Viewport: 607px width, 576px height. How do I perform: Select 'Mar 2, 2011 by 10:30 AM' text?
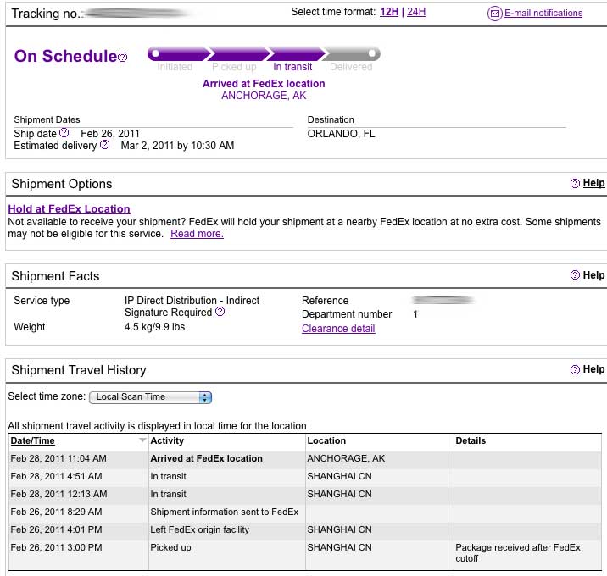click(x=177, y=146)
